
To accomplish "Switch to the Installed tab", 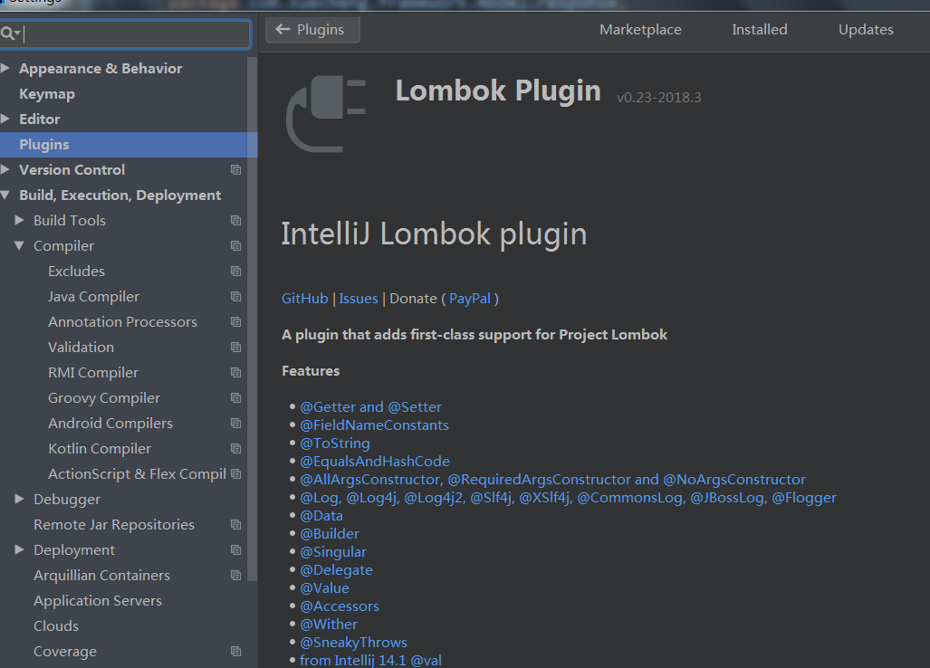I will pos(760,30).
